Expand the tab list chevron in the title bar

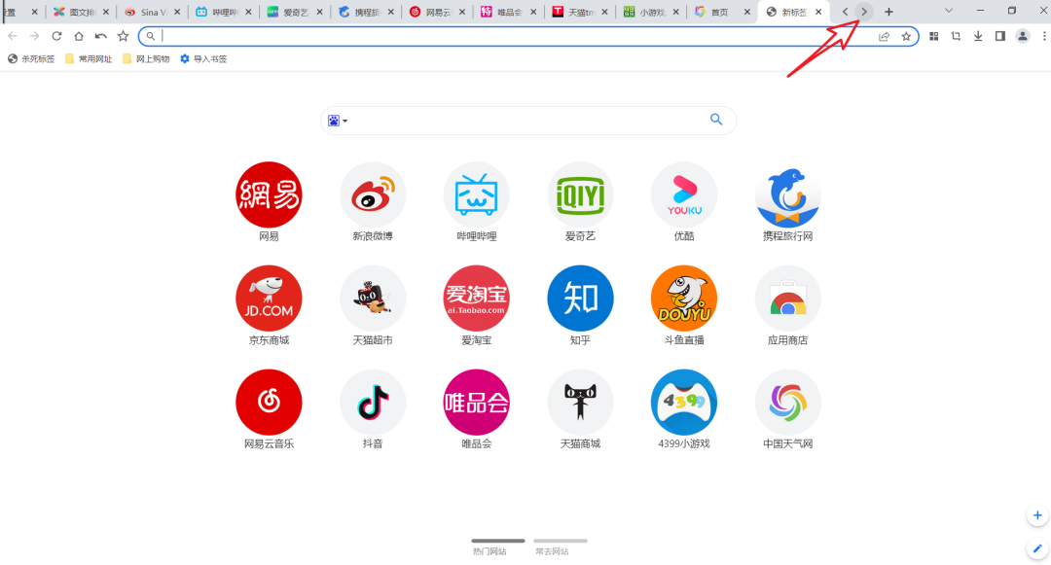949,11
